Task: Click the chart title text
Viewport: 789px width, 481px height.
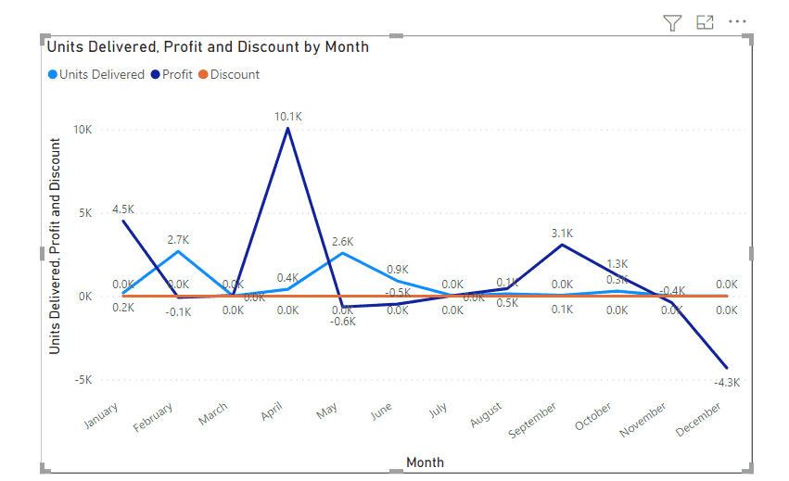Action: click(208, 46)
